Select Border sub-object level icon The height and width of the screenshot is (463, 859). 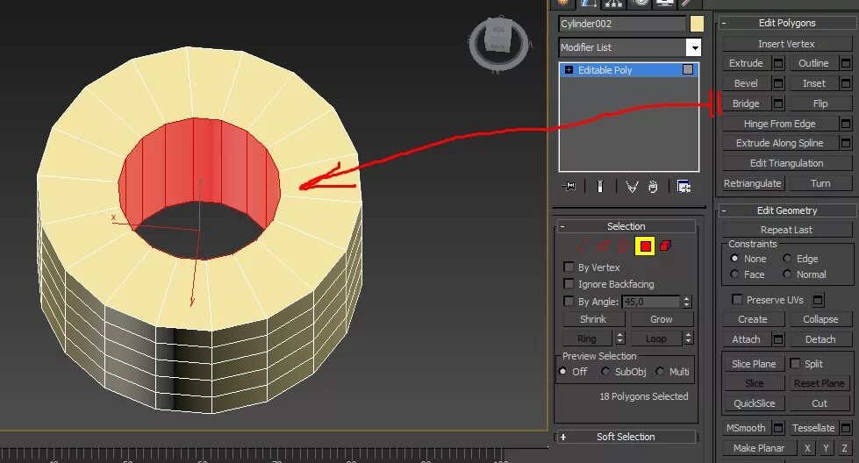[624, 246]
